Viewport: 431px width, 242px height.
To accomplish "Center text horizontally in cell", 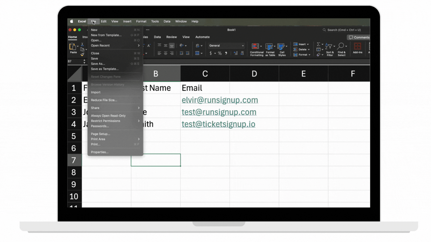I will [x=166, y=53].
